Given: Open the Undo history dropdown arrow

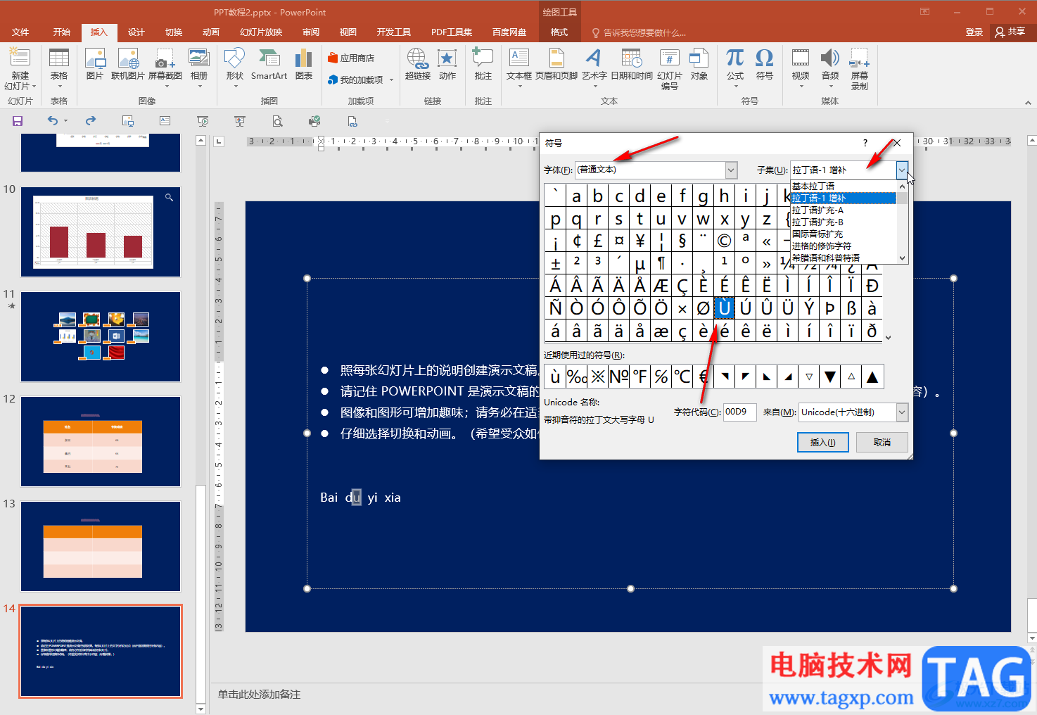Looking at the screenshot, I should pos(66,121).
